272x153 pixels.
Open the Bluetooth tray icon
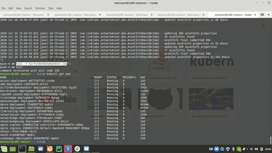click(233, 149)
